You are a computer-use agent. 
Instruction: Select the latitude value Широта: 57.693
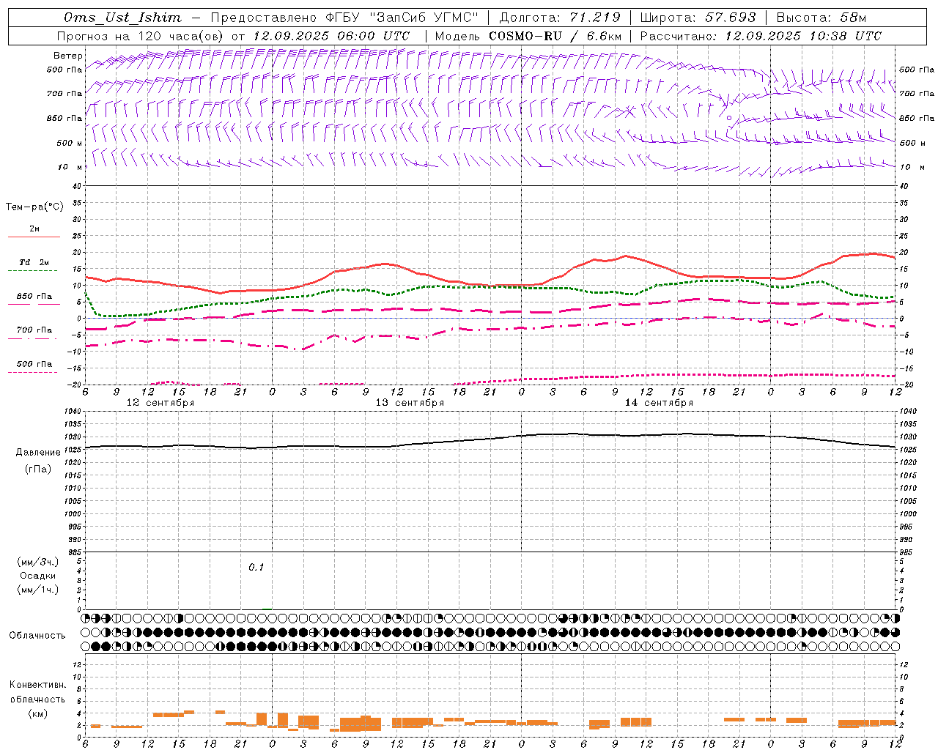(698, 18)
